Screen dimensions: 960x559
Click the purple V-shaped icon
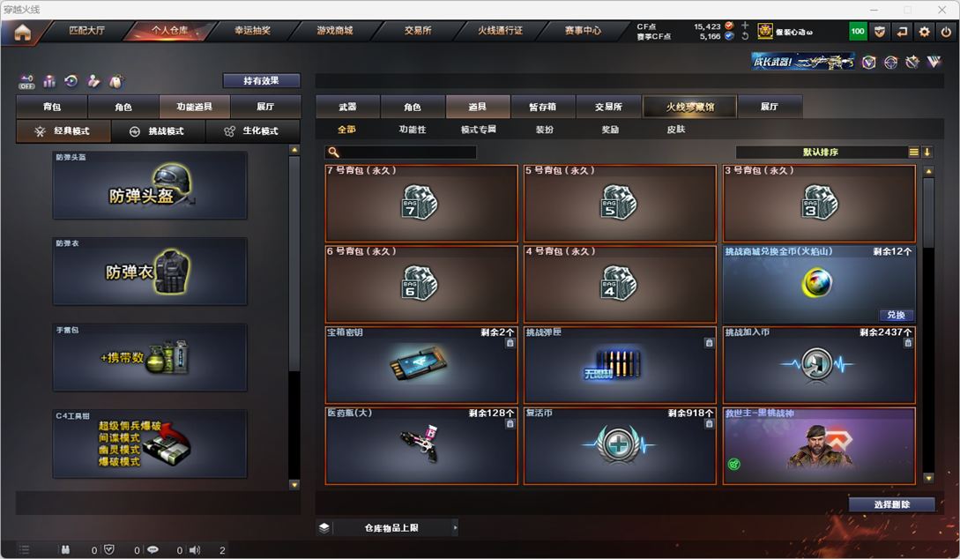point(934,62)
